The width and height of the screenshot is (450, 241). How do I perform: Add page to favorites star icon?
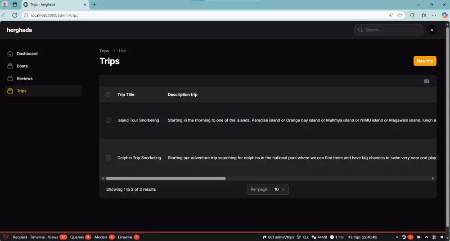[400, 15]
